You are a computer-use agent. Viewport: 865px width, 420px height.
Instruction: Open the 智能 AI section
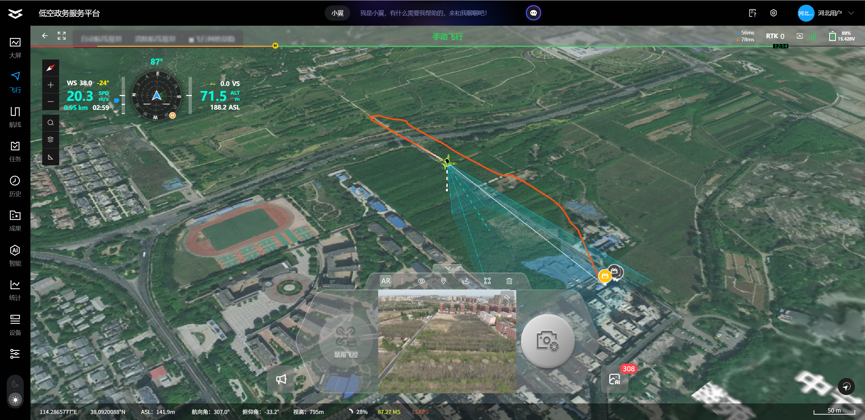(x=15, y=256)
